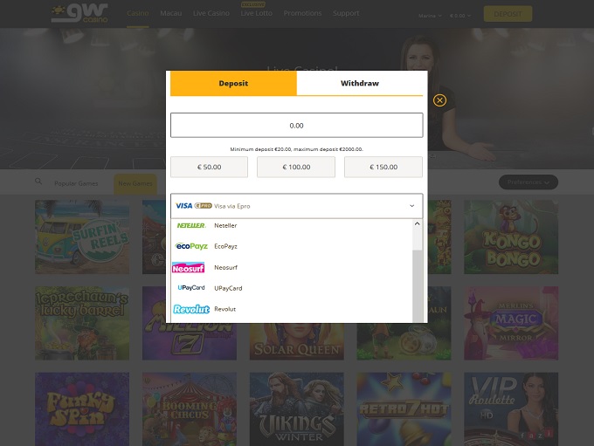
Task: Switch to the Withdraw tab
Action: click(360, 84)
